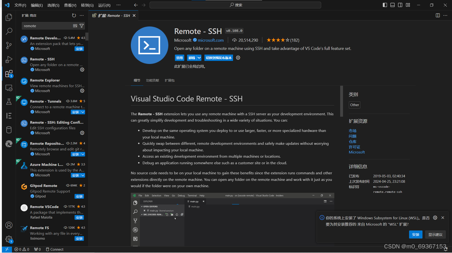Close the Remote - SSH editor tab
The width and height of the screenshot is (452, 253).
coord(135,16)
